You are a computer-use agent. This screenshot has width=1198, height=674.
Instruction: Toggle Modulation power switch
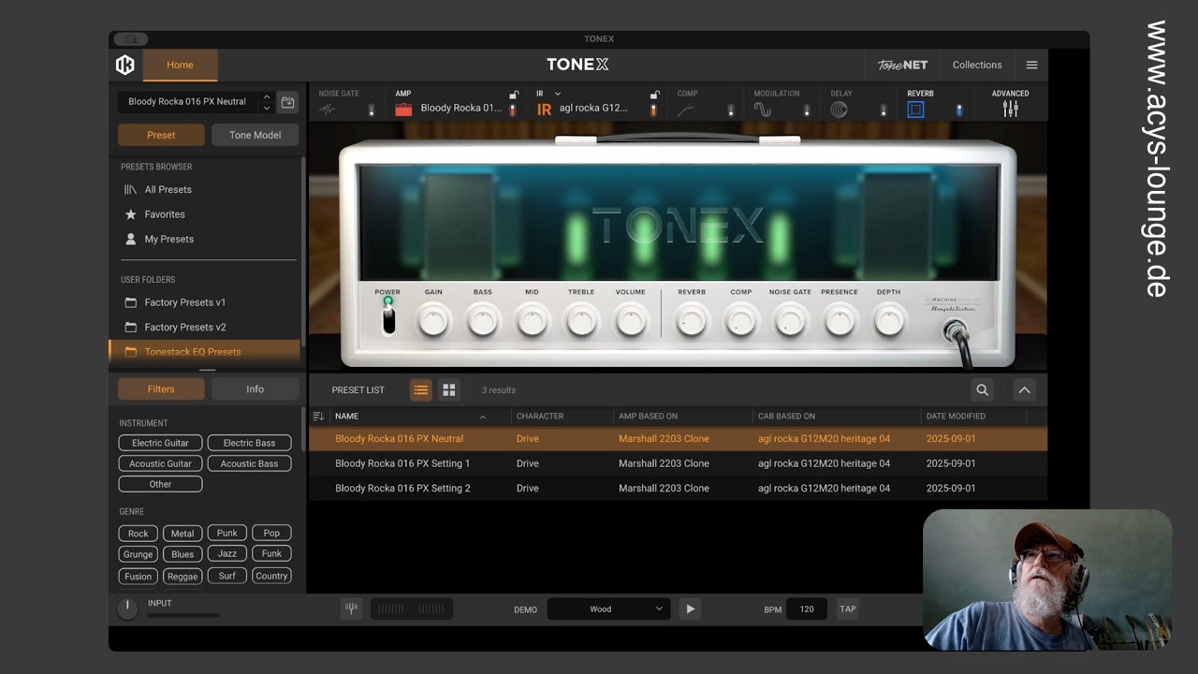[x=807, y=110]
